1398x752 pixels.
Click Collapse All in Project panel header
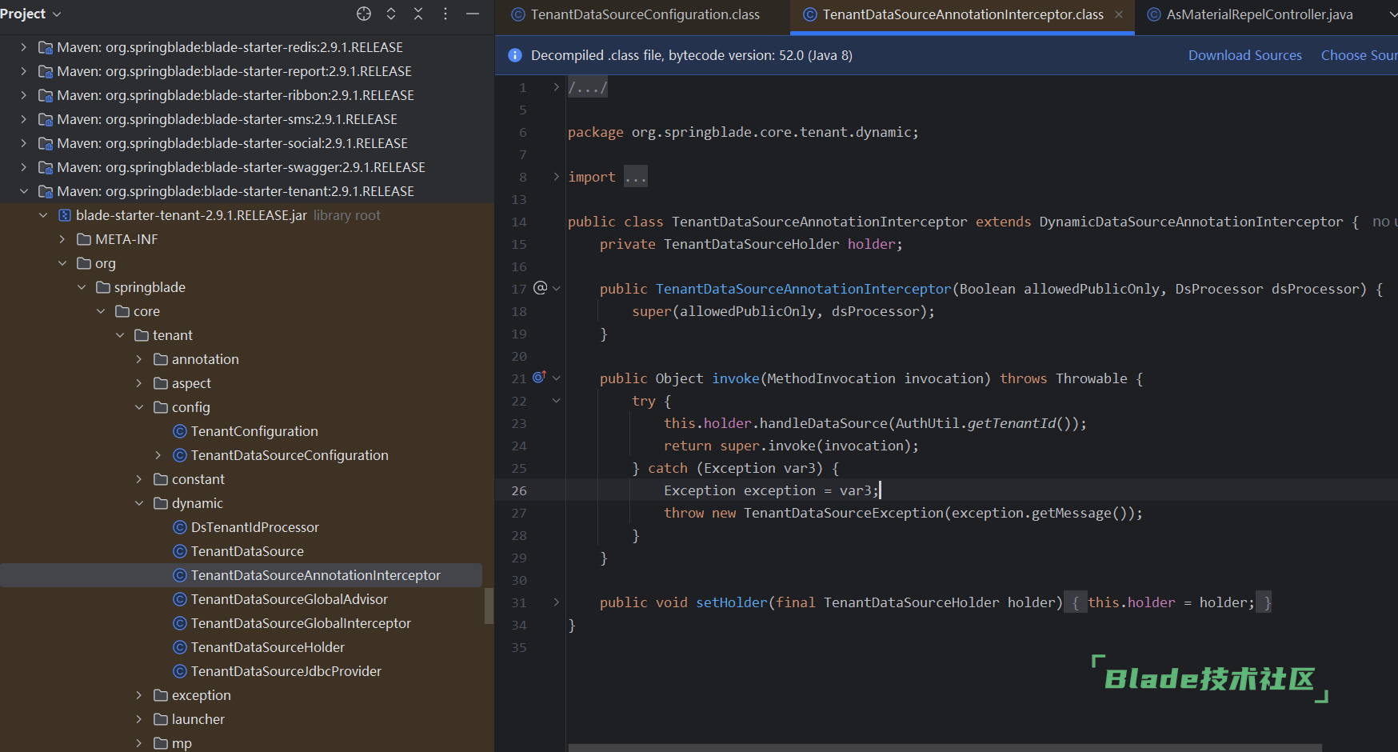418,14
